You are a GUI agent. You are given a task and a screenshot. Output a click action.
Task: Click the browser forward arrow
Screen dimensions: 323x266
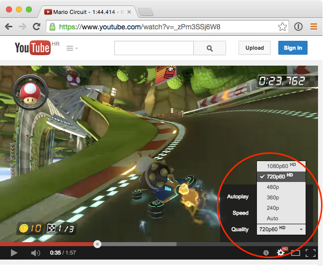(22, 26)
